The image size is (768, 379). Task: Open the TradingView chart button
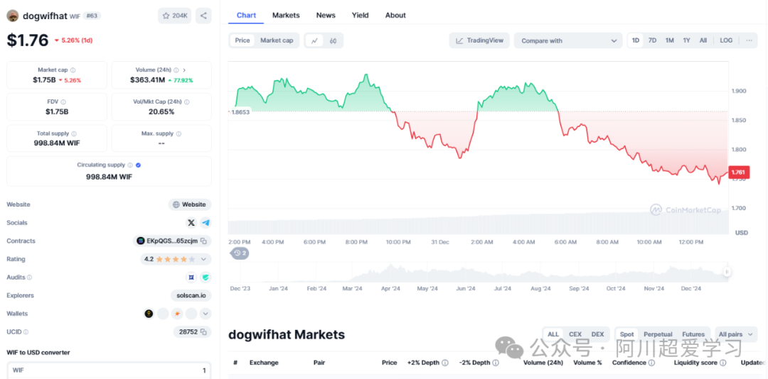coord(479,40)
